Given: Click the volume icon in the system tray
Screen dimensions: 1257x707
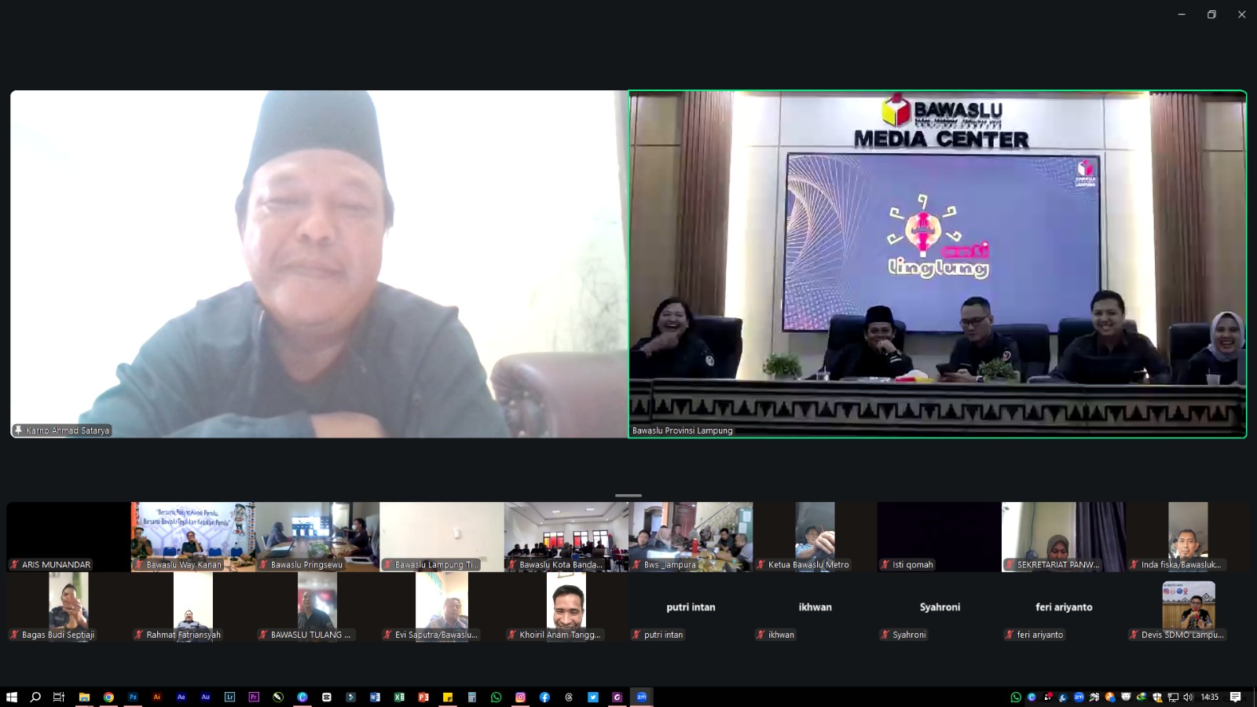Looking at the screenshot, I should click(x=1188, y=697).
